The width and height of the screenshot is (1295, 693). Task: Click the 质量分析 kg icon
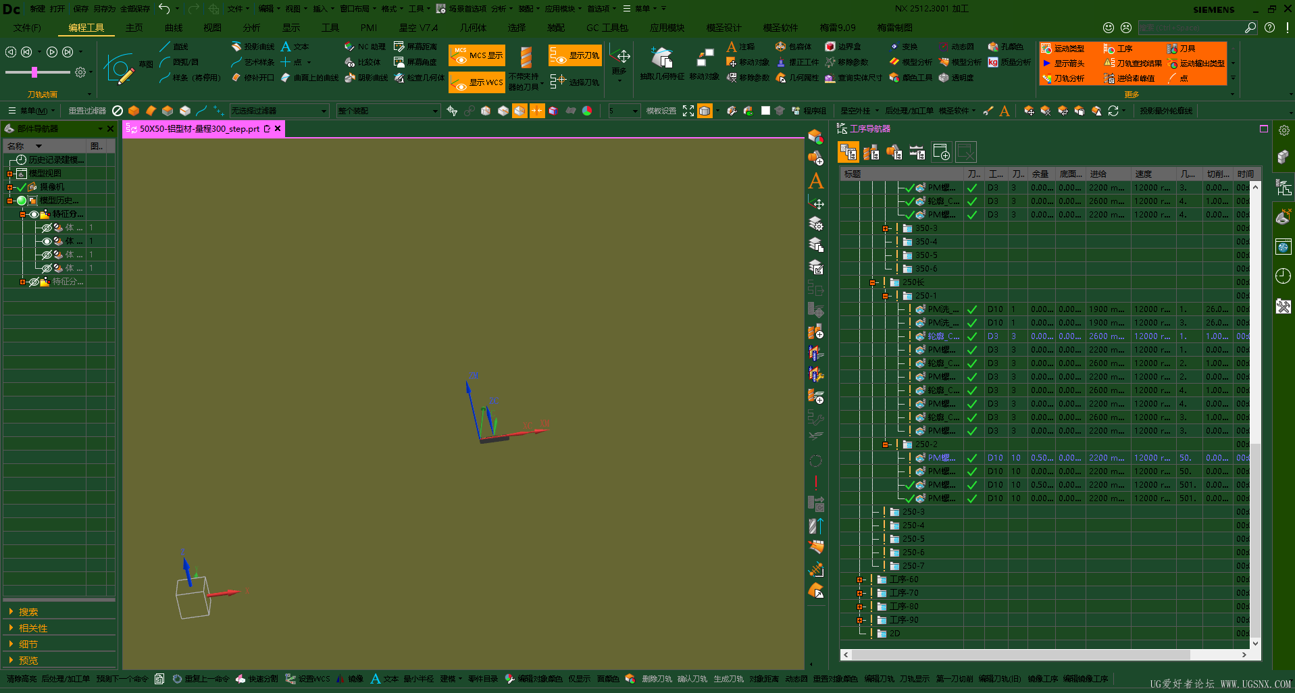[x=992, y=62]
